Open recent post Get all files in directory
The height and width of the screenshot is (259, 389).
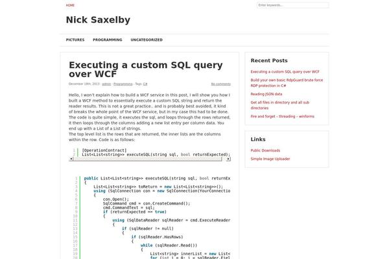280,105
